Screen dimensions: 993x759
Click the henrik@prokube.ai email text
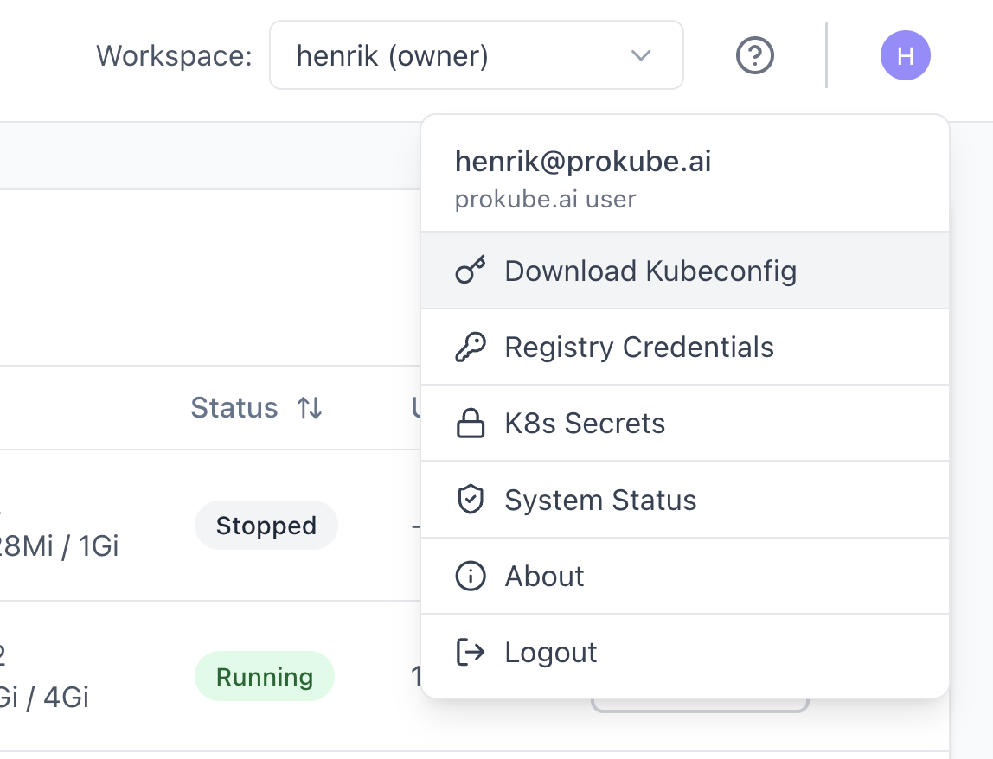coord(583,162)
